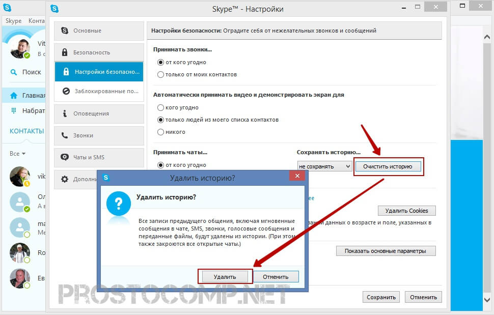The width and height of the screenshot is (494, 315).
Task: Select the Настройки безопасности tab
Action: tap(99, 72)
